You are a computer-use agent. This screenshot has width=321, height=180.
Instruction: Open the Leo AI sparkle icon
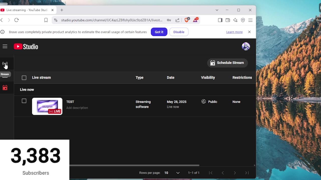point(235,20)
